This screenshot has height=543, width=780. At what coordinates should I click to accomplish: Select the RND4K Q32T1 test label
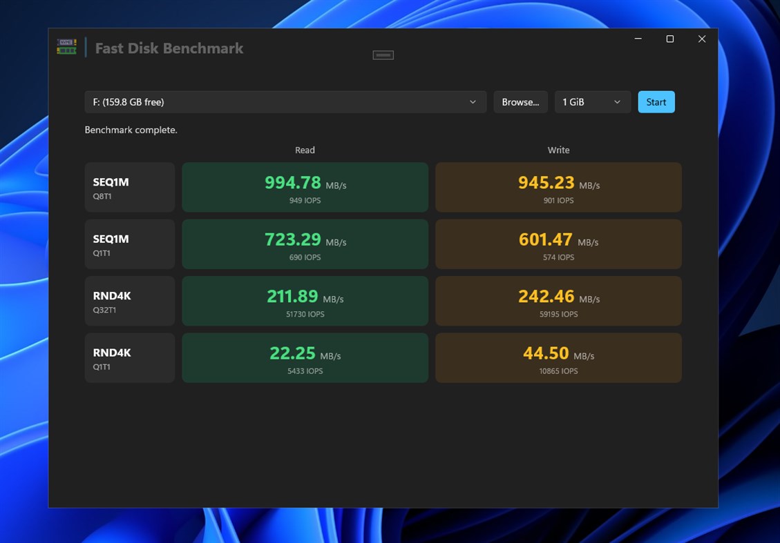[130, 301]
